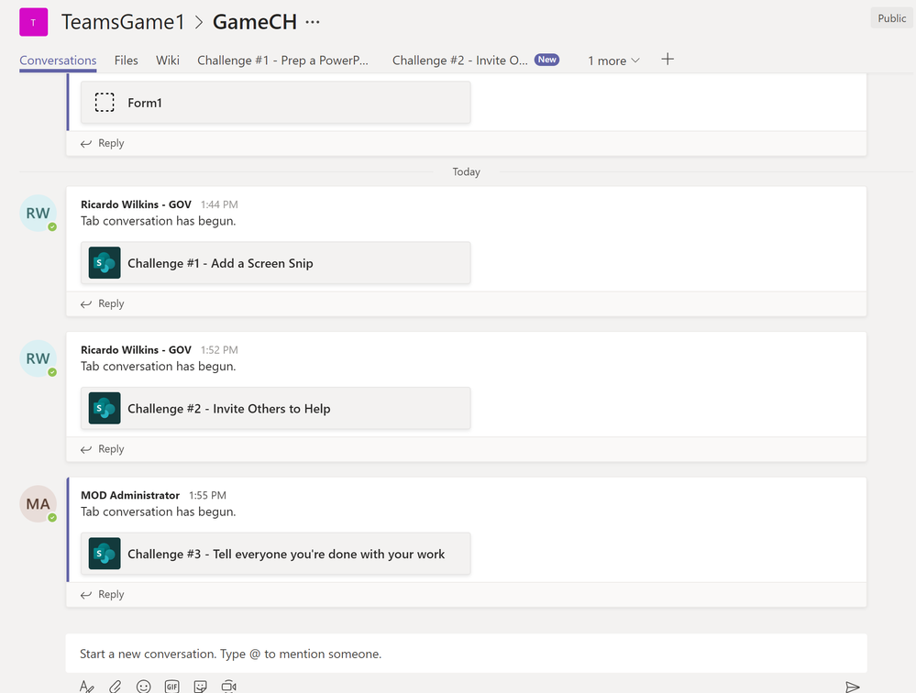Click the MOD Administrator sender name
The width and height of the screenshot is (916, 693).
pos(130,495)
